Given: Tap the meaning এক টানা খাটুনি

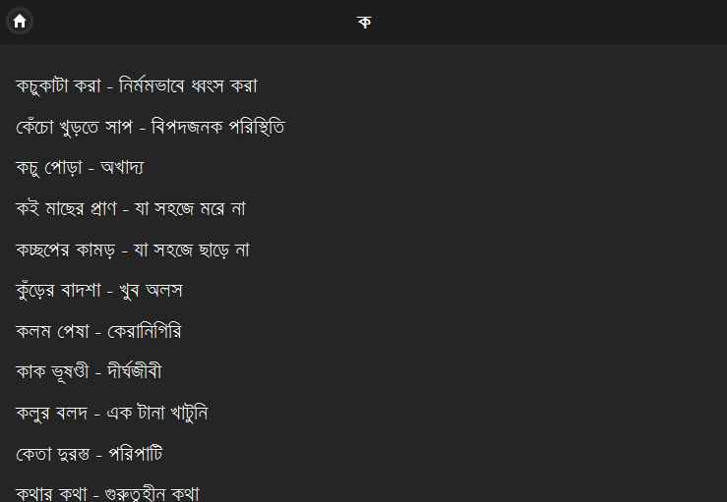Looking at the screenshot, I should [x=157, y=413].
